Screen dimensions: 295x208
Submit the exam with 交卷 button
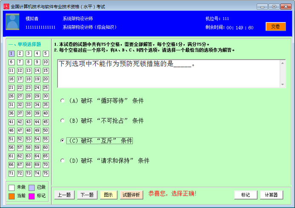click(275, 26)
